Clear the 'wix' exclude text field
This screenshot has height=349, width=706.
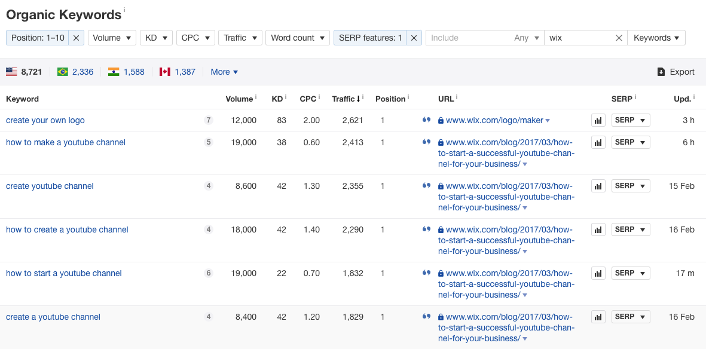click(619, 38)
